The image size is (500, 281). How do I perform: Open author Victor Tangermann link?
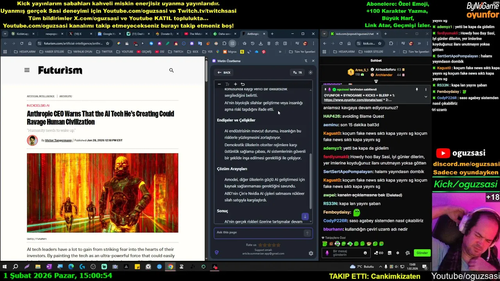coord(58,140)
